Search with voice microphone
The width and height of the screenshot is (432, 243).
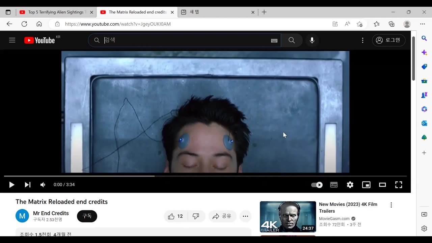pyautogui.click(x=312, y=40)
